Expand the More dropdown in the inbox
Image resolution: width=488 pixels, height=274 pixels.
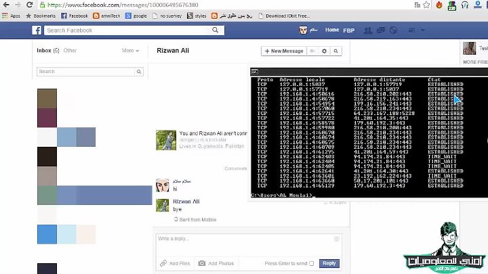129,51
